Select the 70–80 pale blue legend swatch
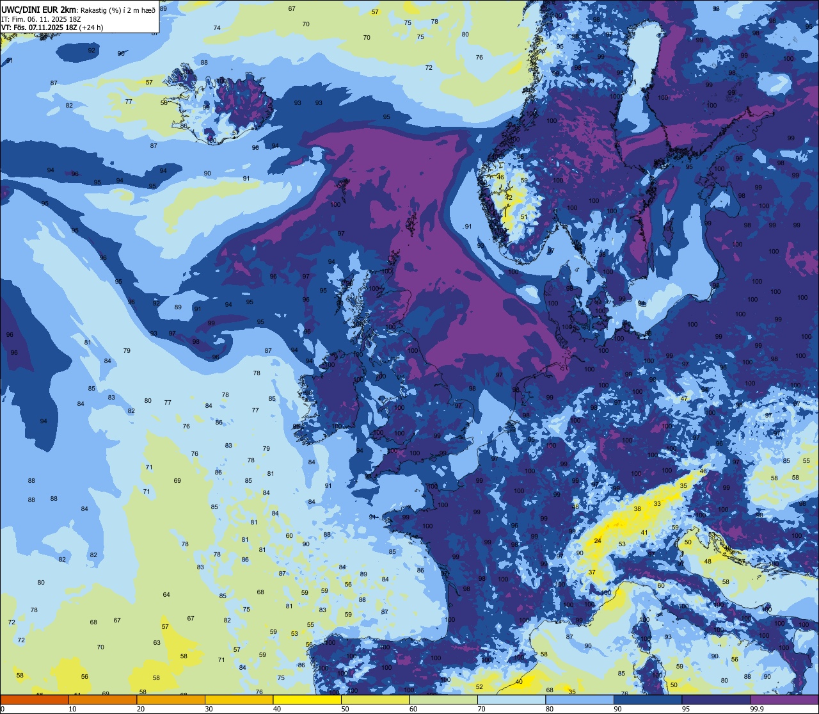The height and width of the screenshot is (714, 819). [511, 699]
